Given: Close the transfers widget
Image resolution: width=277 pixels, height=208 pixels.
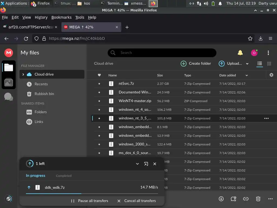Looking at the screenshot, I should (155, 164).
